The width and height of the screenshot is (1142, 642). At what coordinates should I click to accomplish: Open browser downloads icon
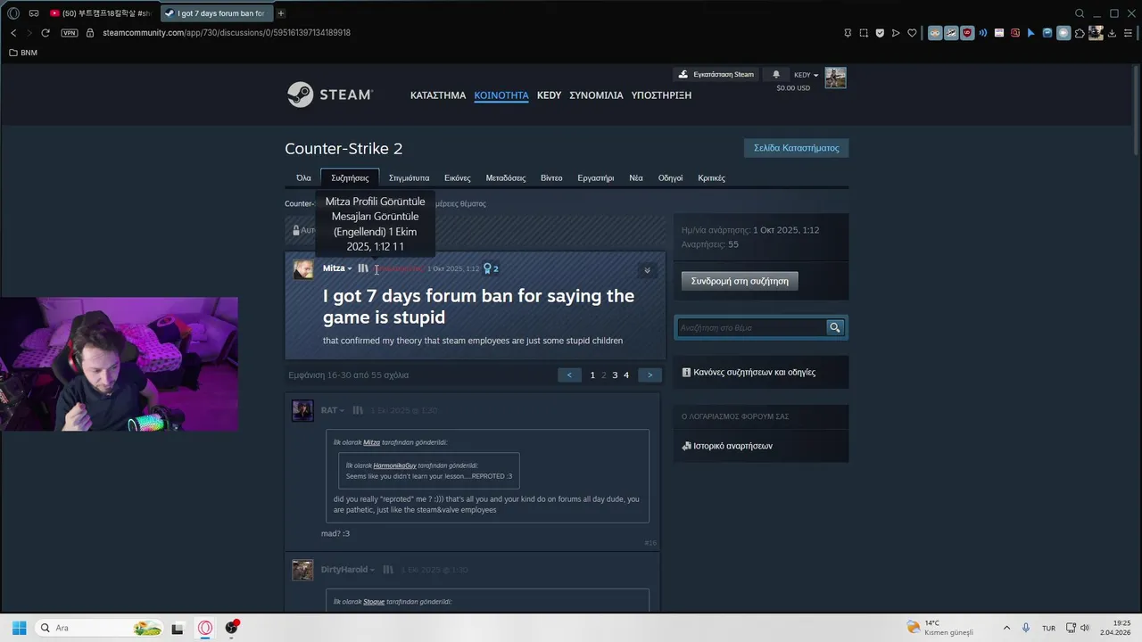(1113, 33)
